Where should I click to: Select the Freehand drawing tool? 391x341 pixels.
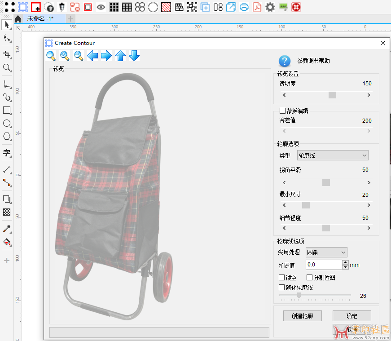pyautogui.click(x=7, y=84)
